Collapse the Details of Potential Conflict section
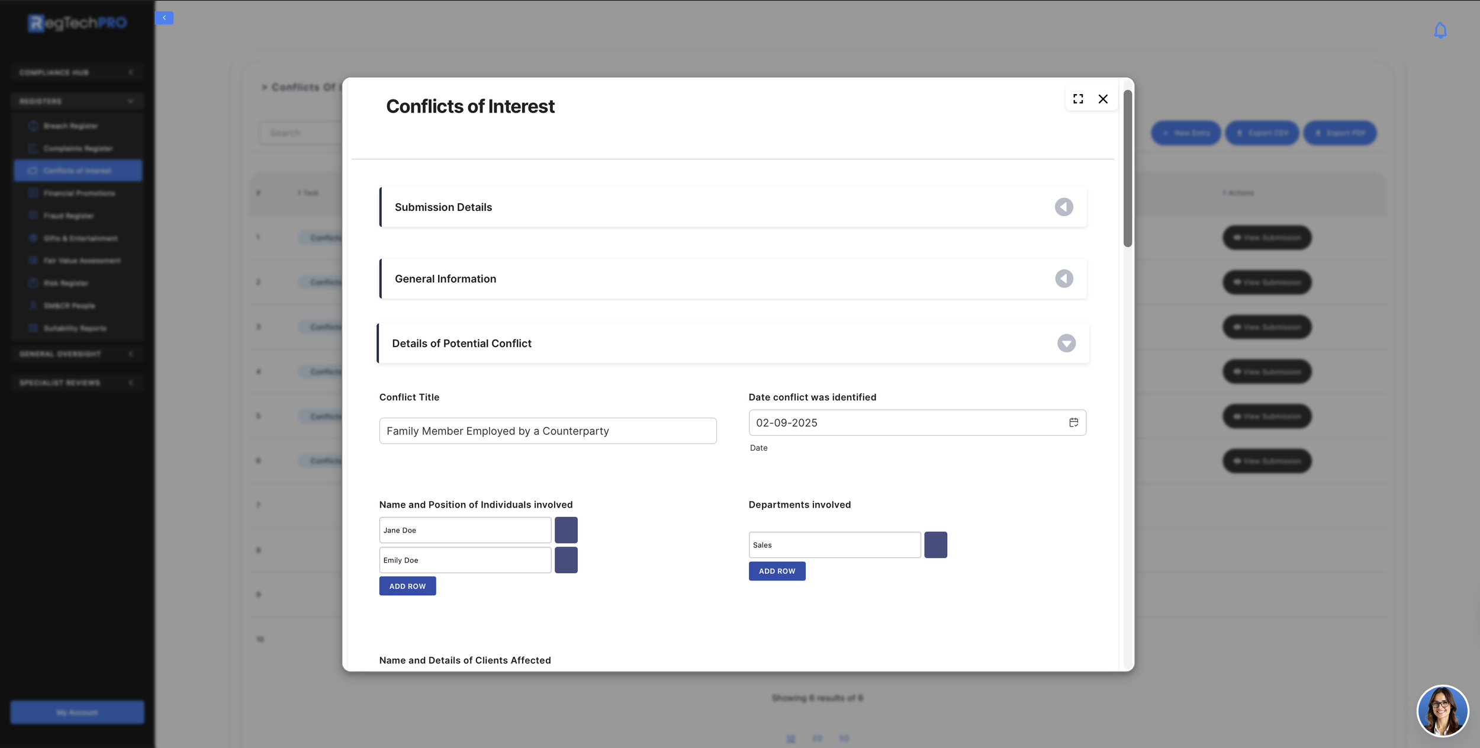This screenshot has width=1480, height=748. [1066, 343]
